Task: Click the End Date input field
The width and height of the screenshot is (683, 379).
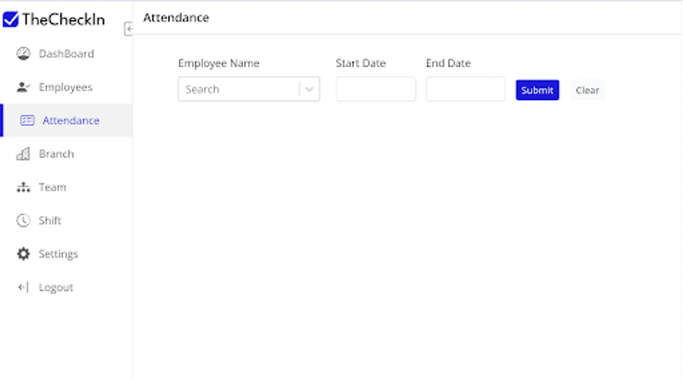Action: coord(465,89)
